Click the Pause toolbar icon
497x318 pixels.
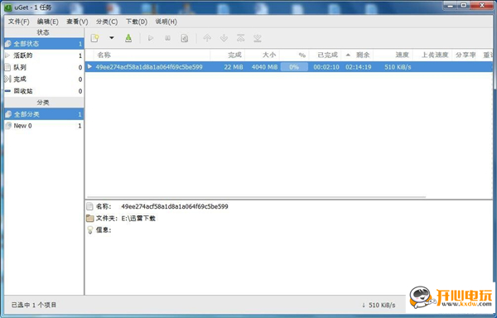point(167,38)
